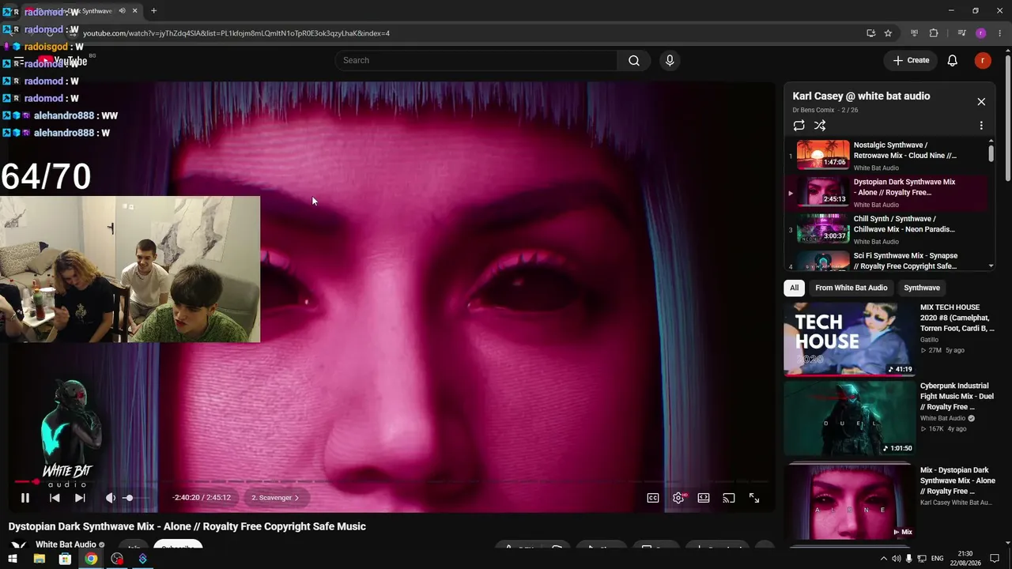This screenshot has height=569, width=1012.
Task: Open MIX TECH HOUSE 2020 #8 video
Action: [890, 338]
